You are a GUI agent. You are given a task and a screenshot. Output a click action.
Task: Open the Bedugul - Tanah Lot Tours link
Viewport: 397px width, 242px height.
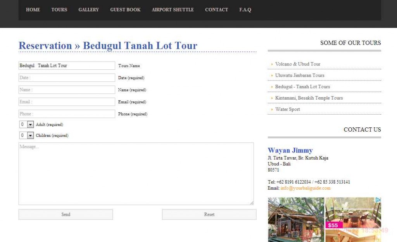point(302,87)
